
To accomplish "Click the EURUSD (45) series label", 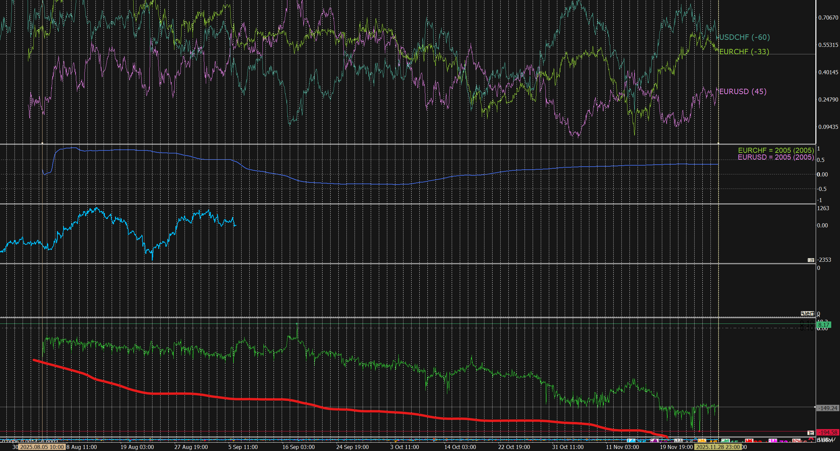I will (x=743, y=91).
